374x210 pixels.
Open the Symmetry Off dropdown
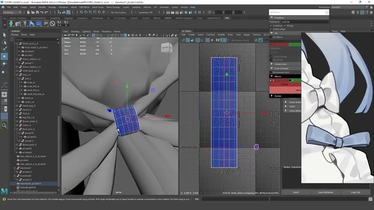pyautogui.click(x=146, y=12)
